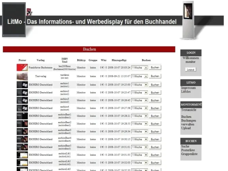228x171 pixels.
Task: Expand duration dropdown for eschiroBest2 row
Action: [139, 124]
